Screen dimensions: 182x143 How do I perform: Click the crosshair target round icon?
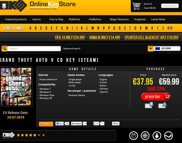[145, 136]
